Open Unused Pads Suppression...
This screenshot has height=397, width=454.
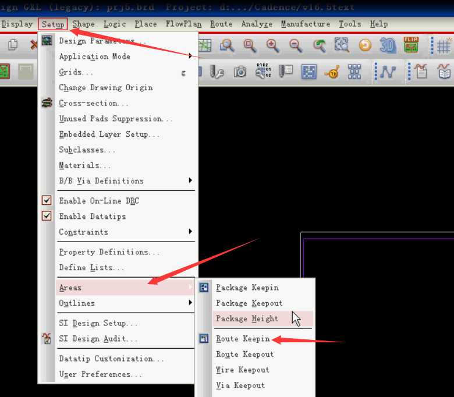[x=125, y=119]
